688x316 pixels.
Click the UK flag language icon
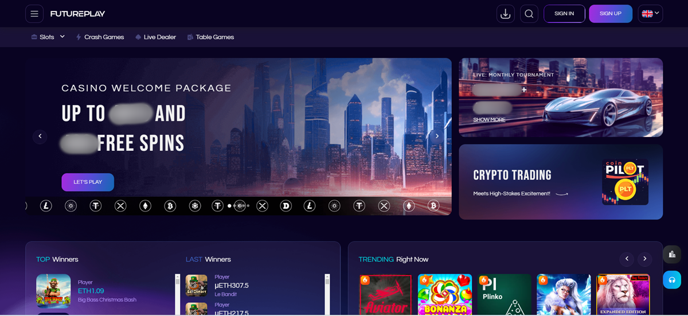click(647, 14)
